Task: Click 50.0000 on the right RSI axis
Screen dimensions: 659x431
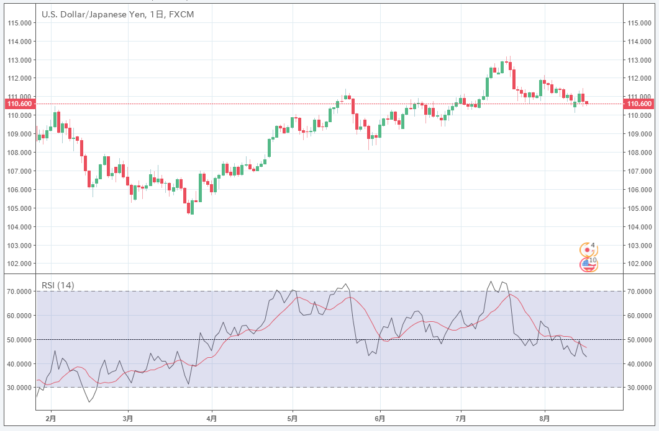Action: (x=640, y=339)
